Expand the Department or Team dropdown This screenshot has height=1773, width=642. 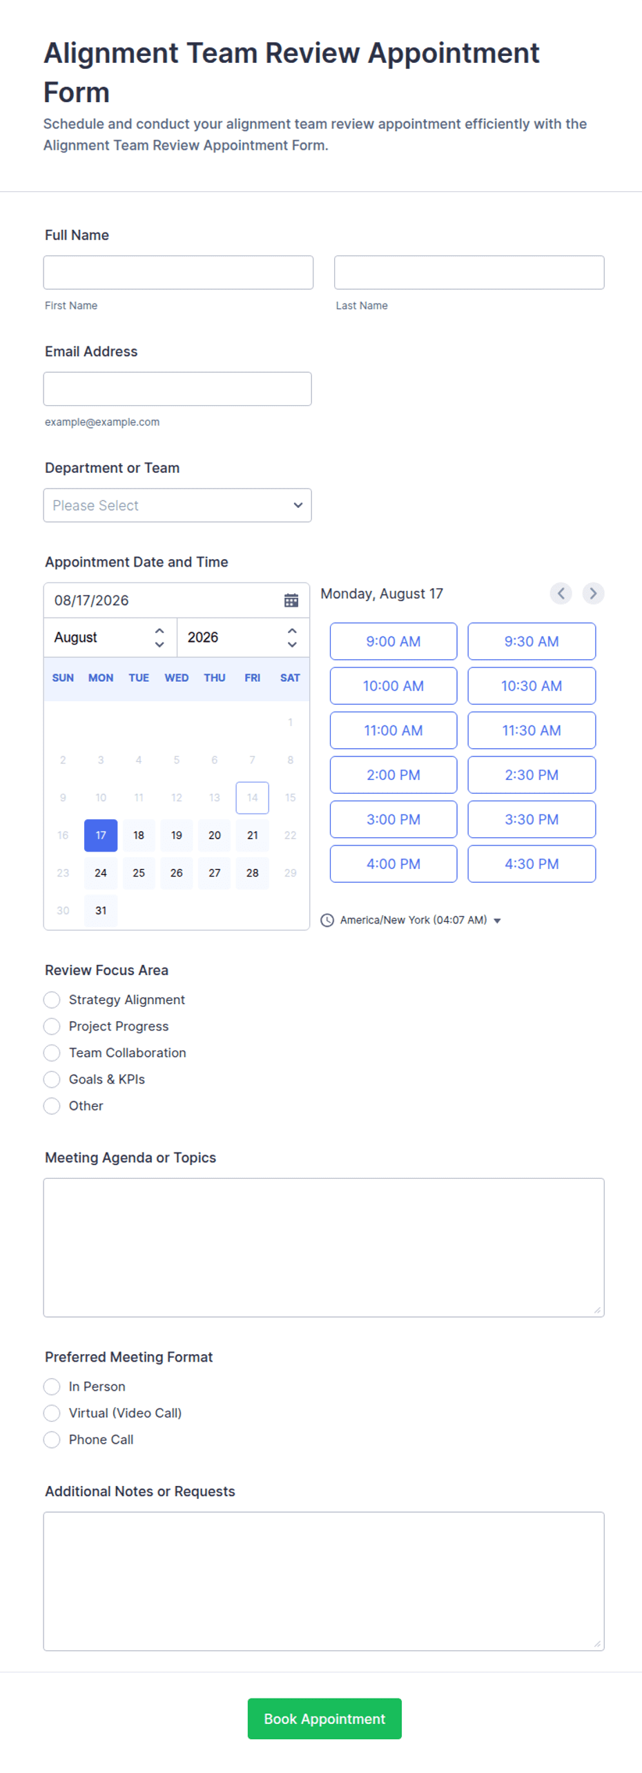177,505
